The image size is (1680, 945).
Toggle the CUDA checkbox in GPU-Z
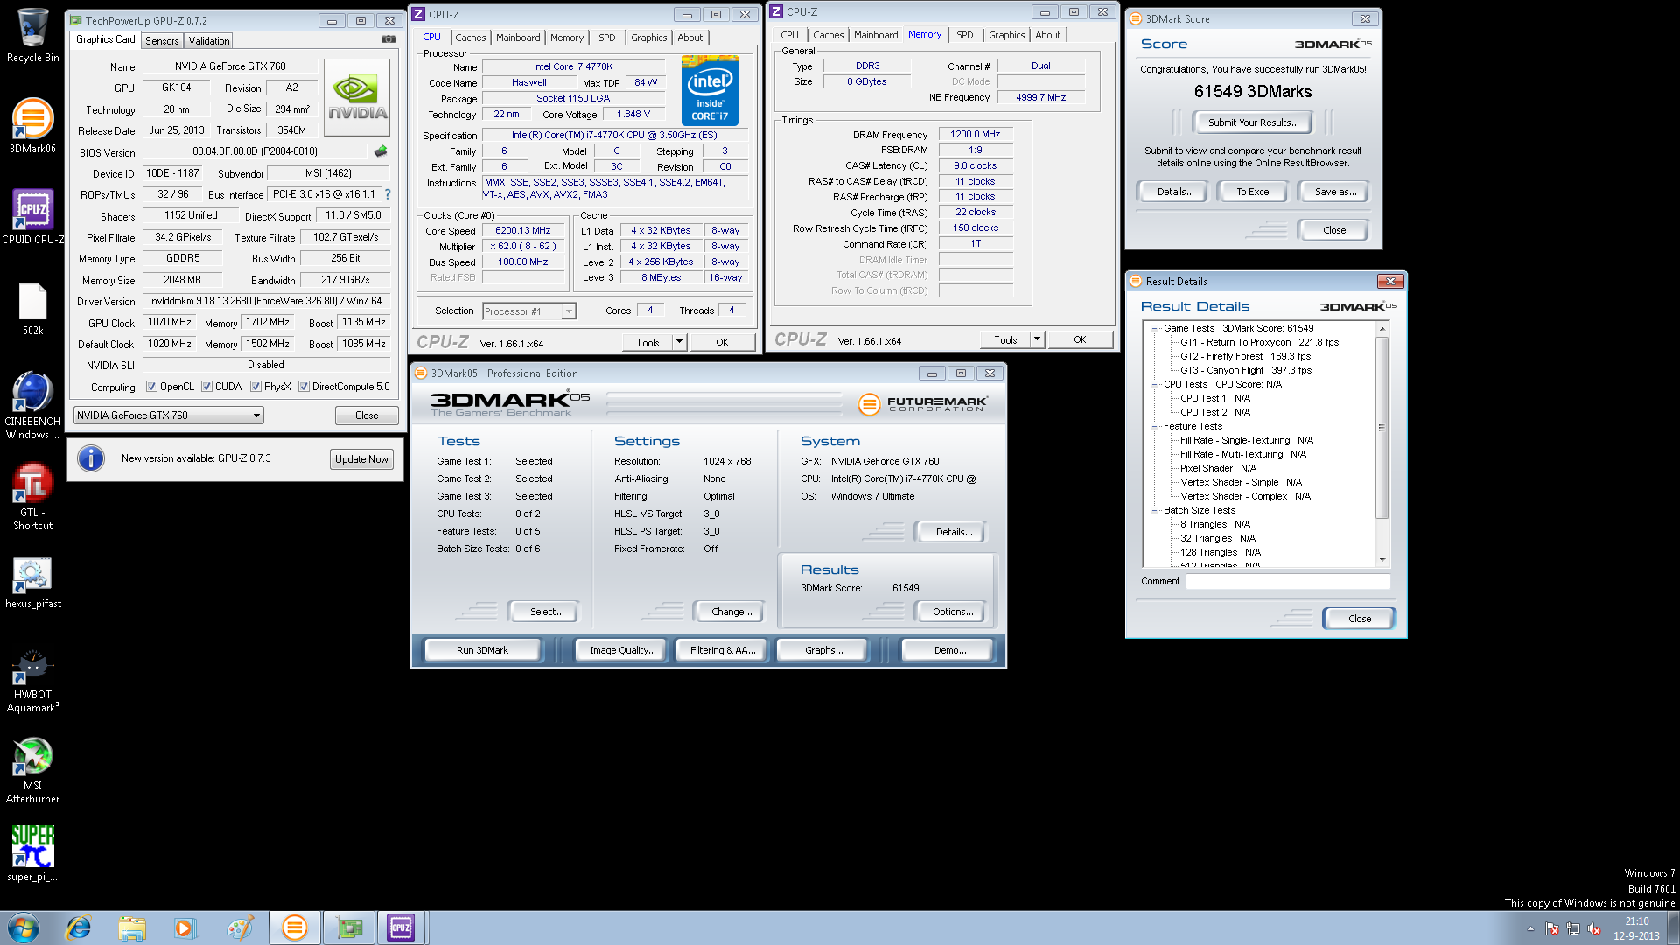206,387
